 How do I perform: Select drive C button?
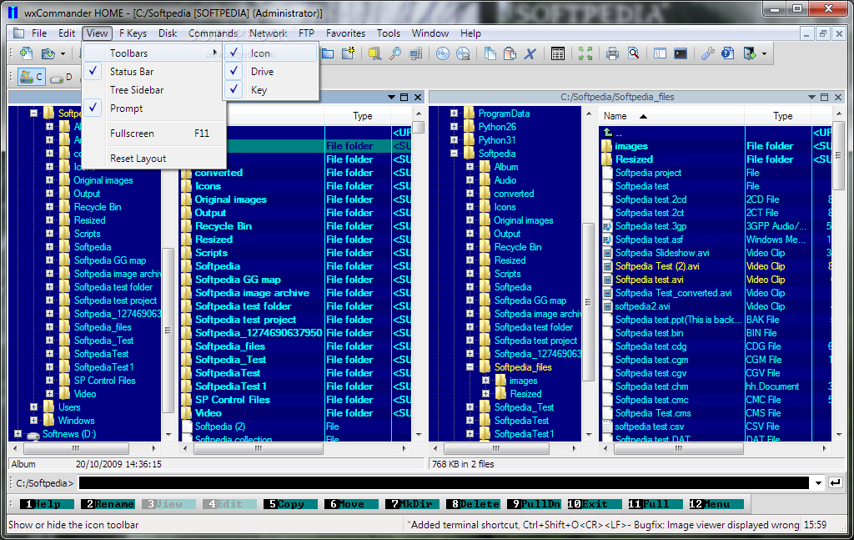[x=31, y=78]
